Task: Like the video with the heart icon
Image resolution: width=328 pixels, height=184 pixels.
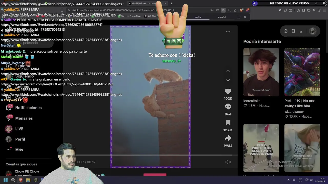Action: click(228, 91)
